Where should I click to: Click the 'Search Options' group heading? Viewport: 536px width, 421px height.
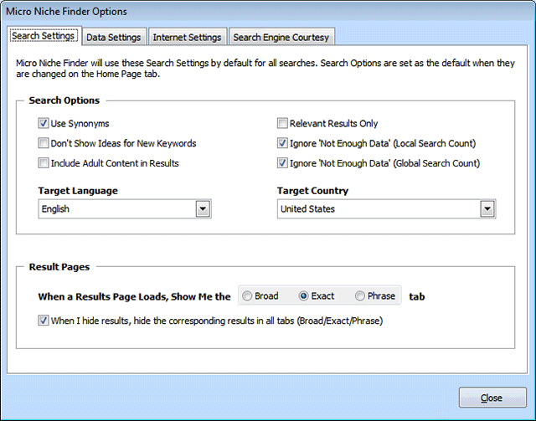pos(64,100)
